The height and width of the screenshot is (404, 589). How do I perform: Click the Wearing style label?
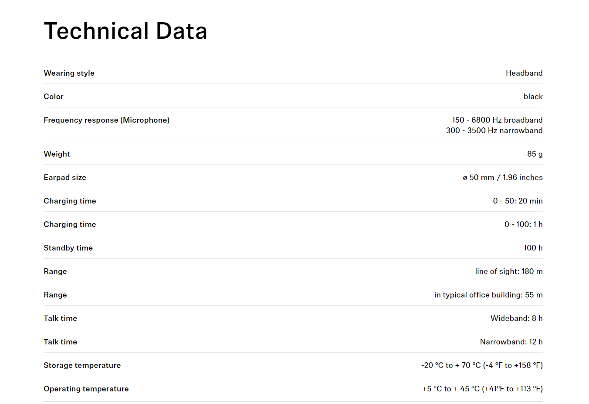69,73
